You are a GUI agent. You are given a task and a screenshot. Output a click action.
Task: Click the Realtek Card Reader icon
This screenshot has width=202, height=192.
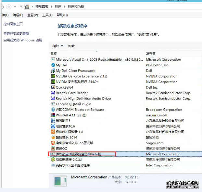pyautogui.click(x=53, y=93)
